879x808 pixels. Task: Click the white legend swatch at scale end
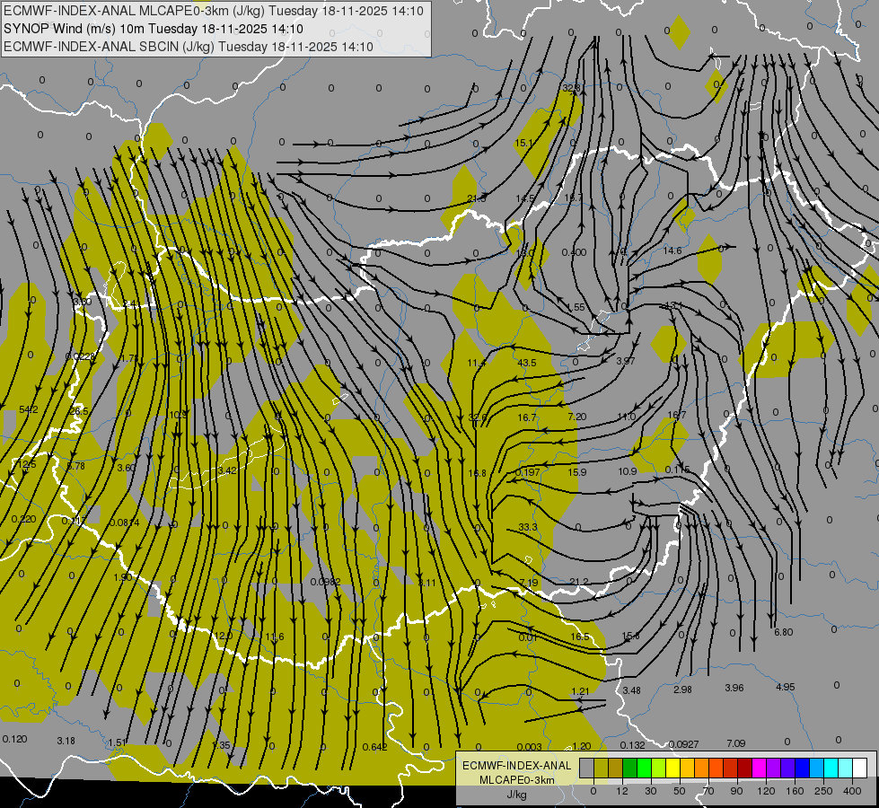click(x=860, y=768)
